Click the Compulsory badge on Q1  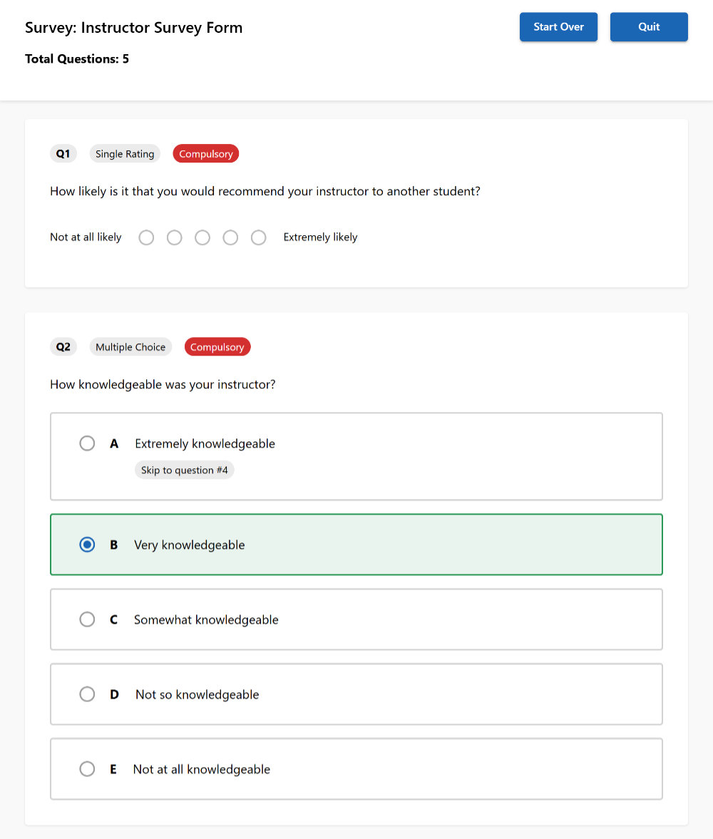click(x=205, y=153)
